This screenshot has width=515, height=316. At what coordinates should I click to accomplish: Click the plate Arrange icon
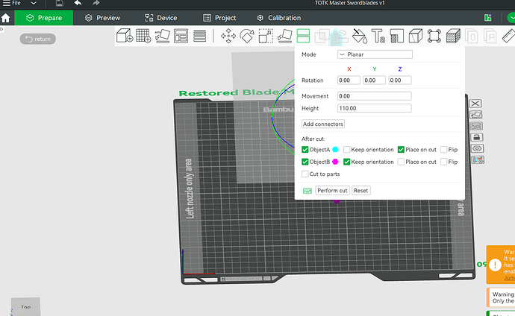tap(476, 126)
